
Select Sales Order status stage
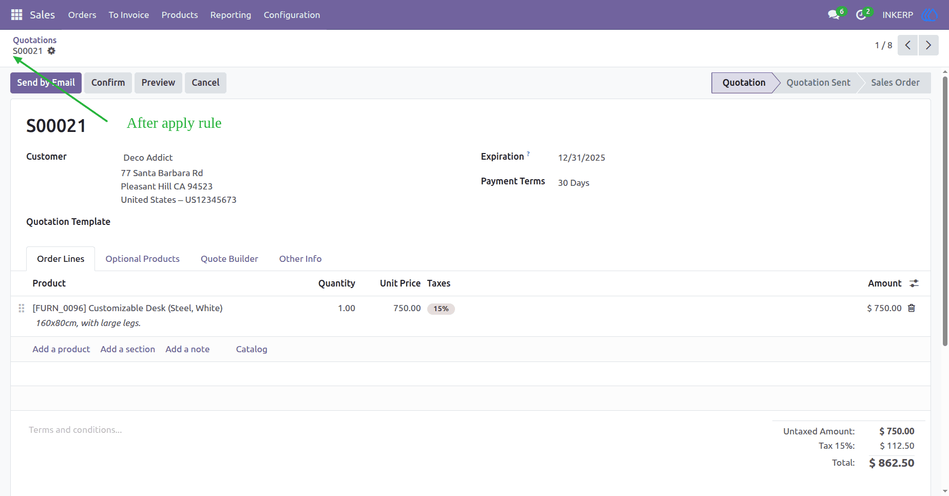pyautogui.click(x=895, y=83)
